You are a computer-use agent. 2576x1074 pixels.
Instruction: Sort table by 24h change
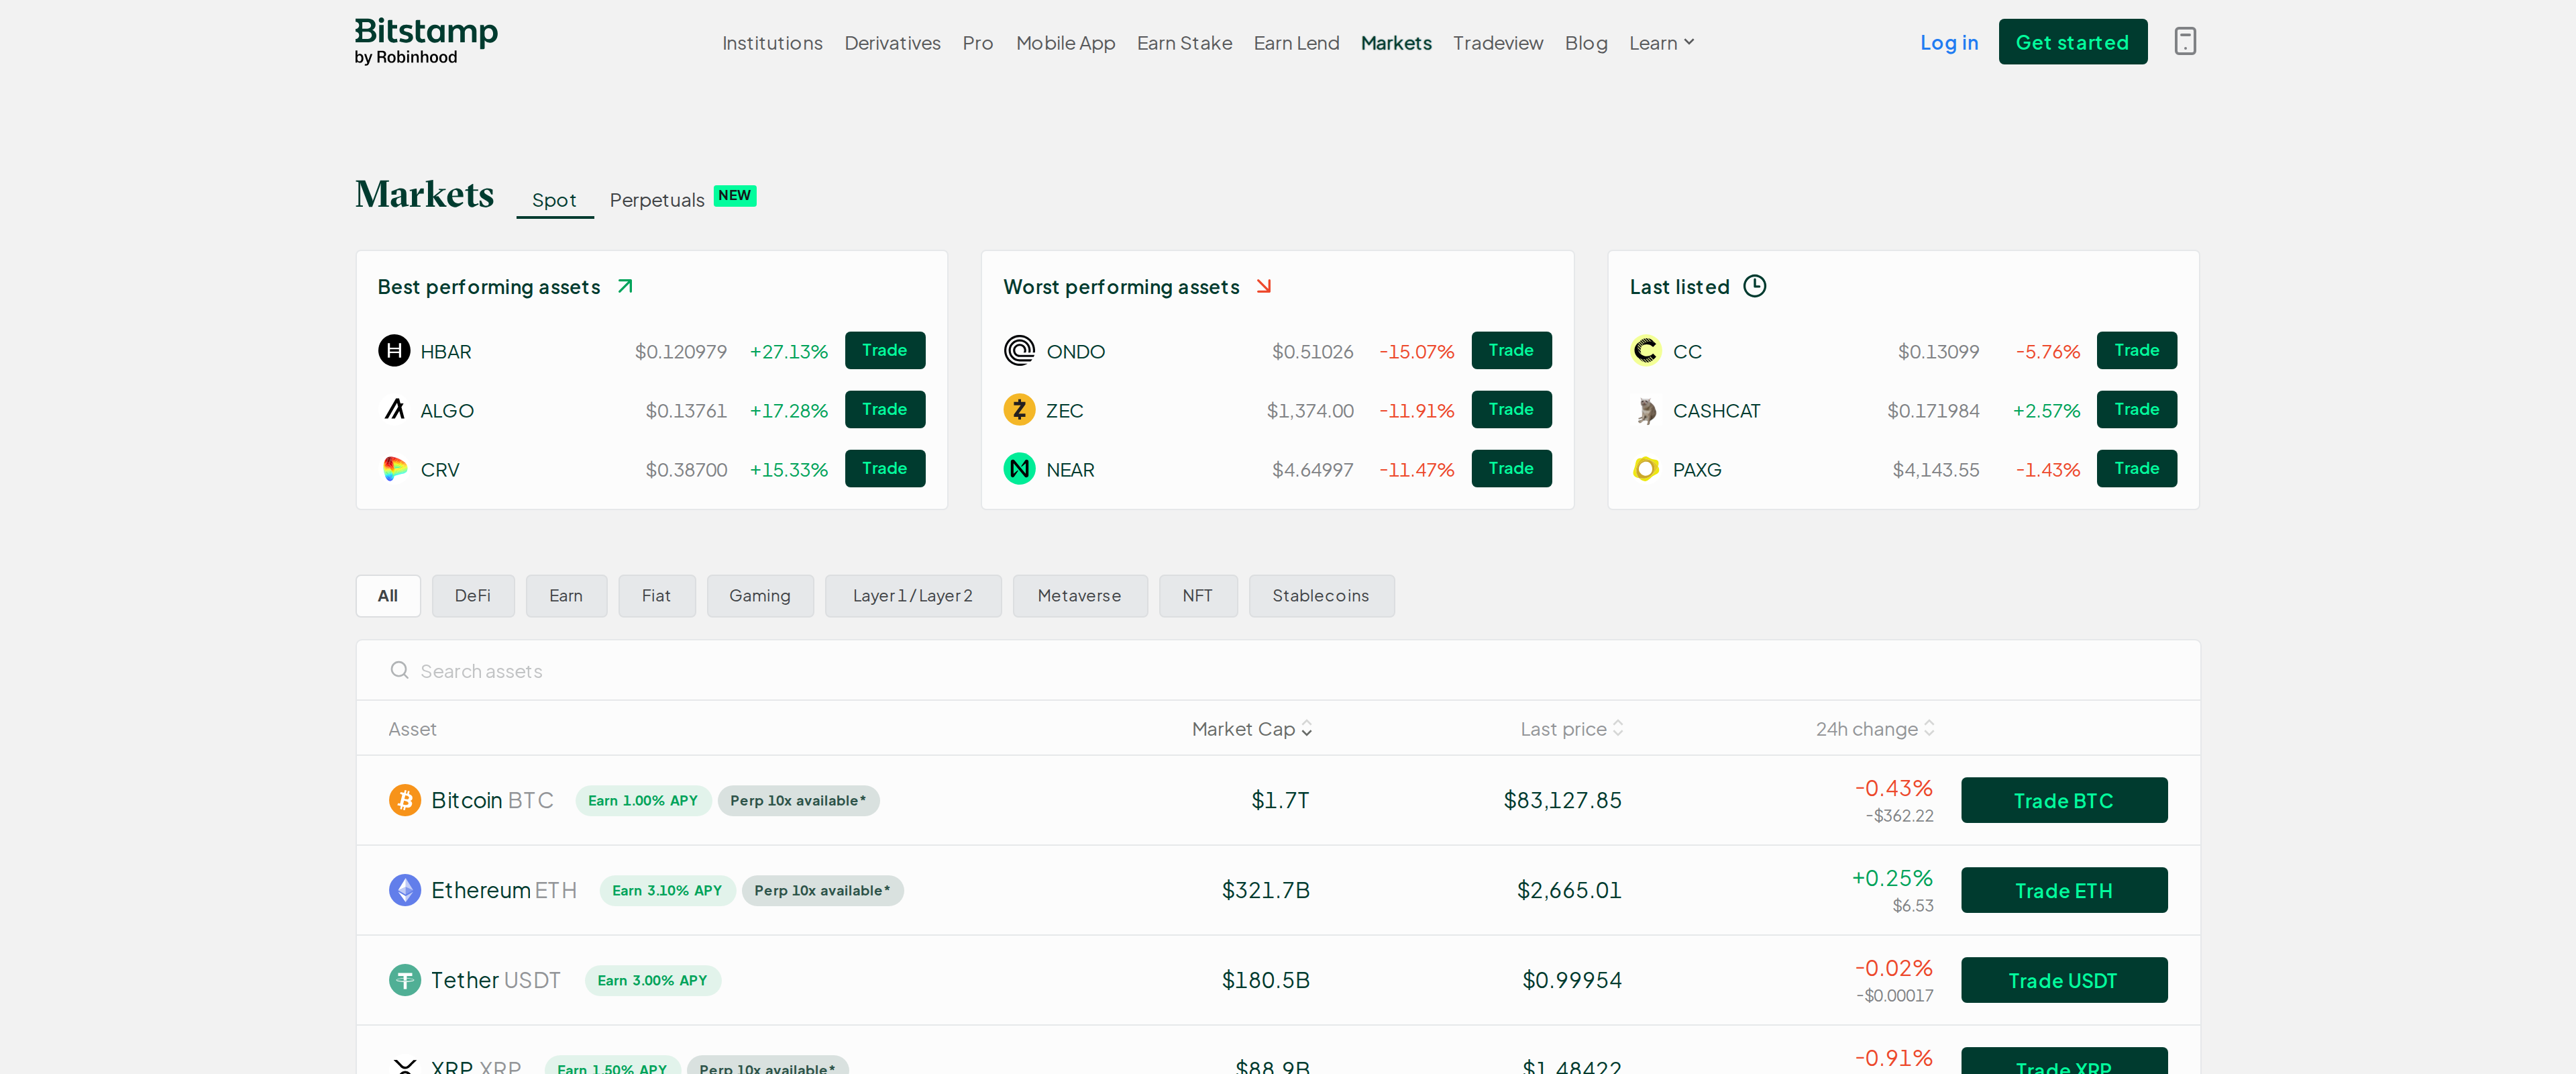point(1875,729)
